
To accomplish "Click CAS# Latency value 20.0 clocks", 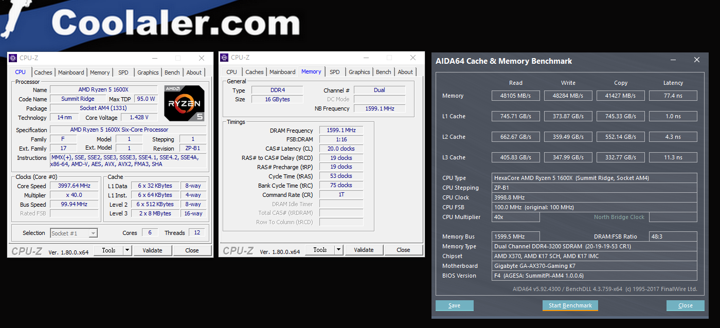I will point(341,149).
